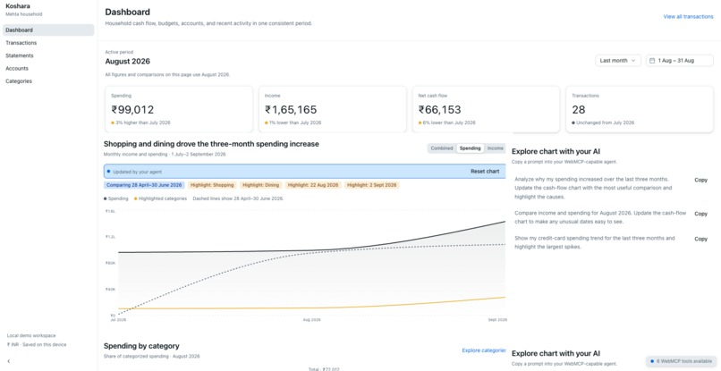Click the View all transactions link
Viewport: 721px width, 371px height.
[688, 17]
